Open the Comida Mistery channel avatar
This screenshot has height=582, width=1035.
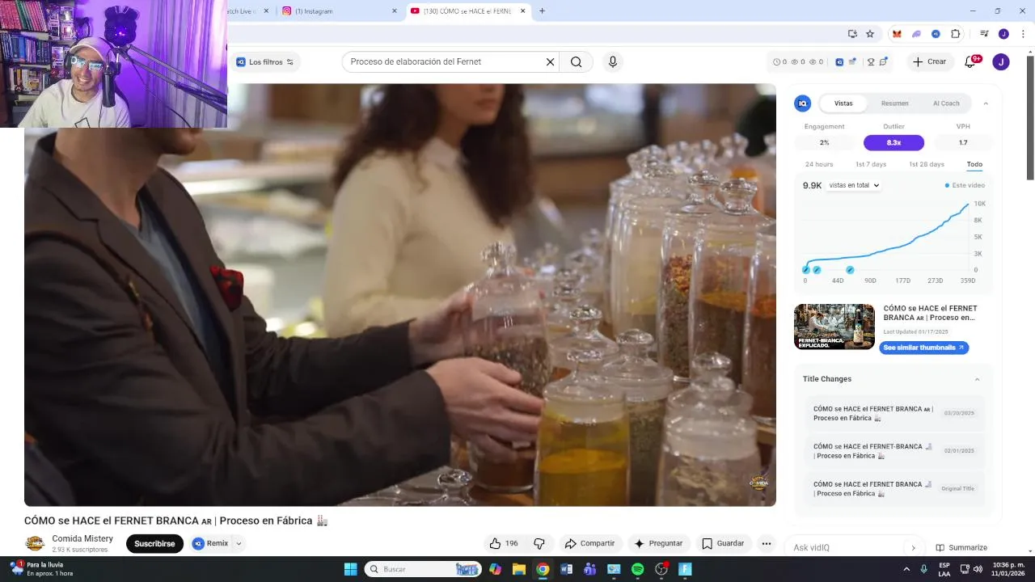(x=35, y=543)
